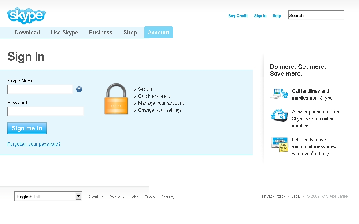Click the 'Do more. Get more. Save more.' heading
This screenshot has width=359, height=224.
(x=298, y=70)
